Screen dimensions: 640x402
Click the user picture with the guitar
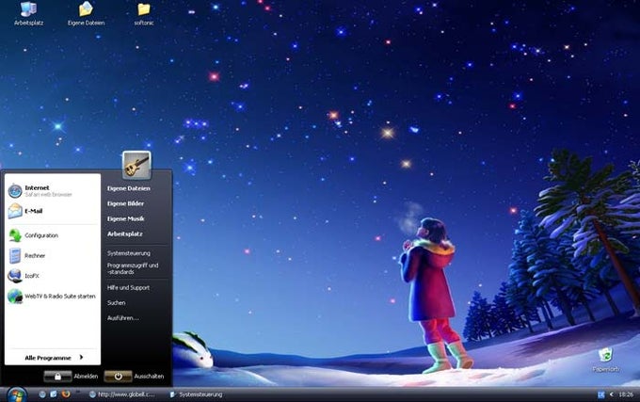point(136,166)
